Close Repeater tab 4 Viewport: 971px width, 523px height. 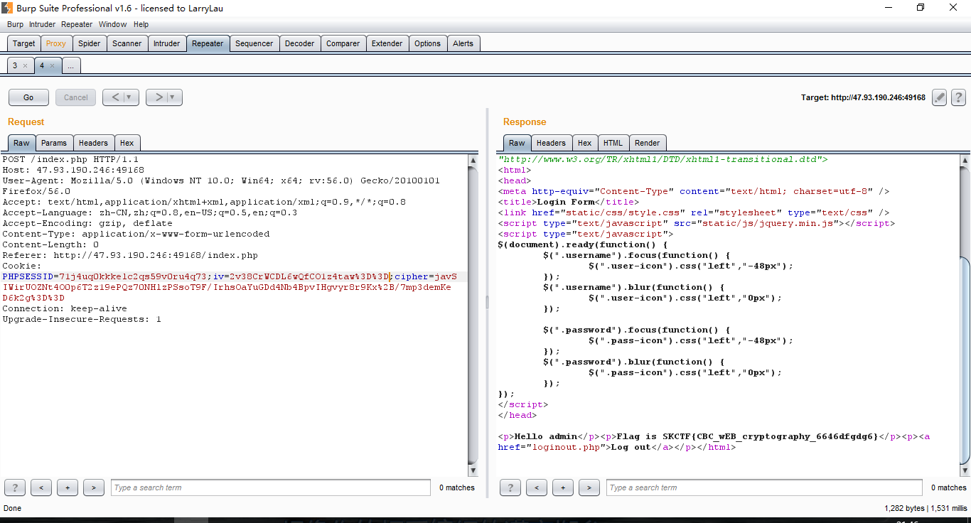click(x=52, y=65)
